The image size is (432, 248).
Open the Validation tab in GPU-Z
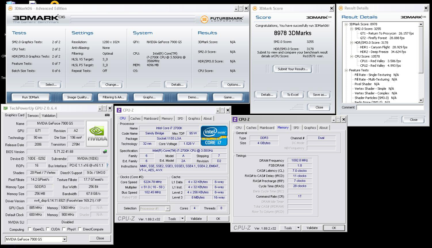pyautogui.click(x=49, y=115)
